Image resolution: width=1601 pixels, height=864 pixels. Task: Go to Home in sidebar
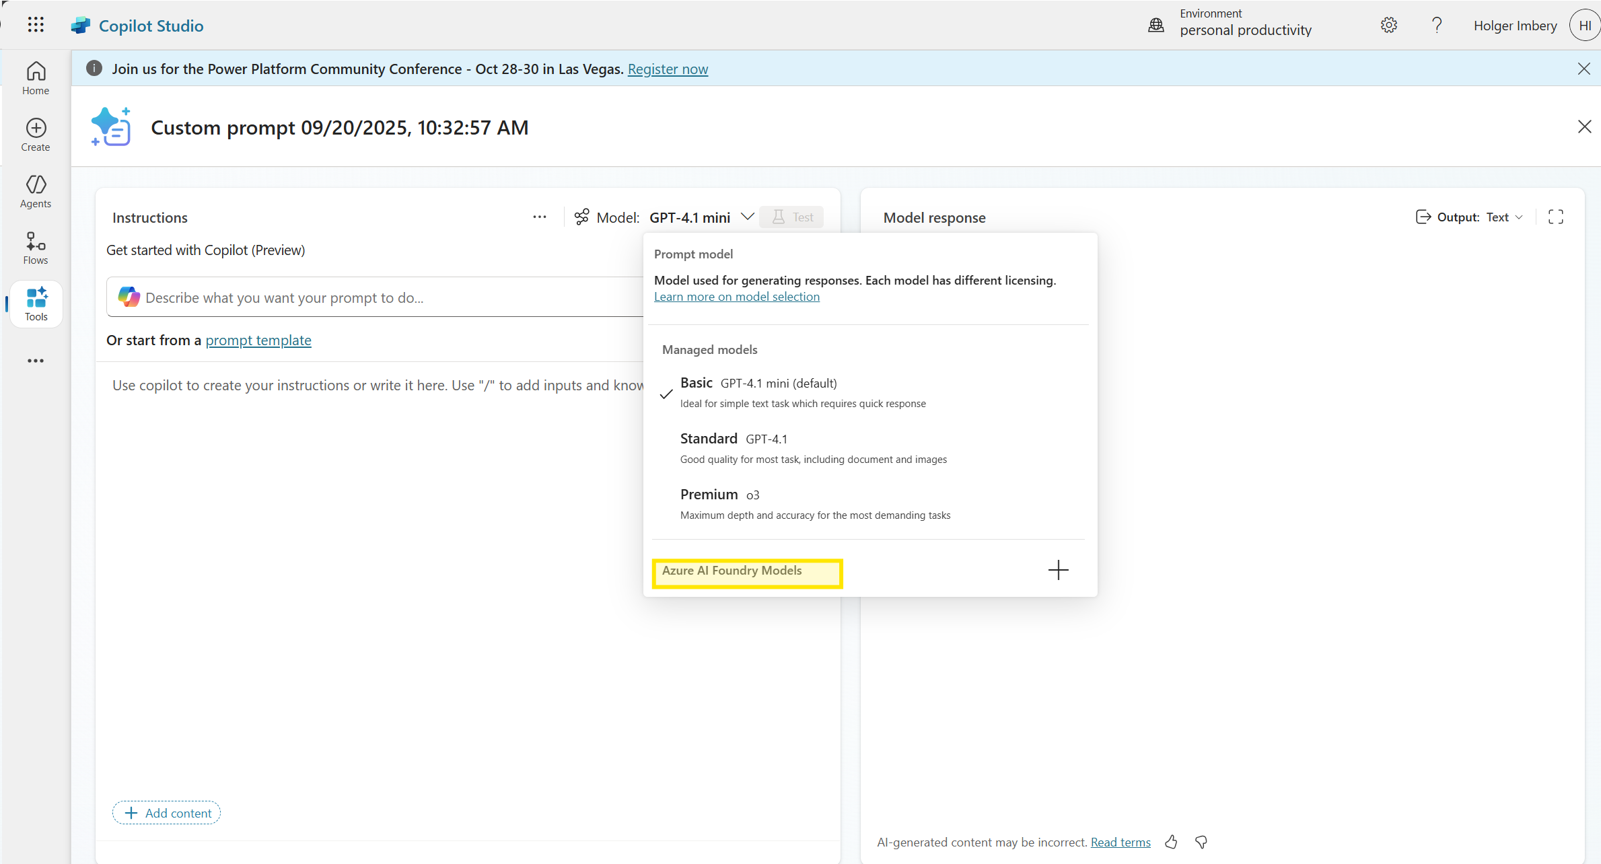pos(36,78)
